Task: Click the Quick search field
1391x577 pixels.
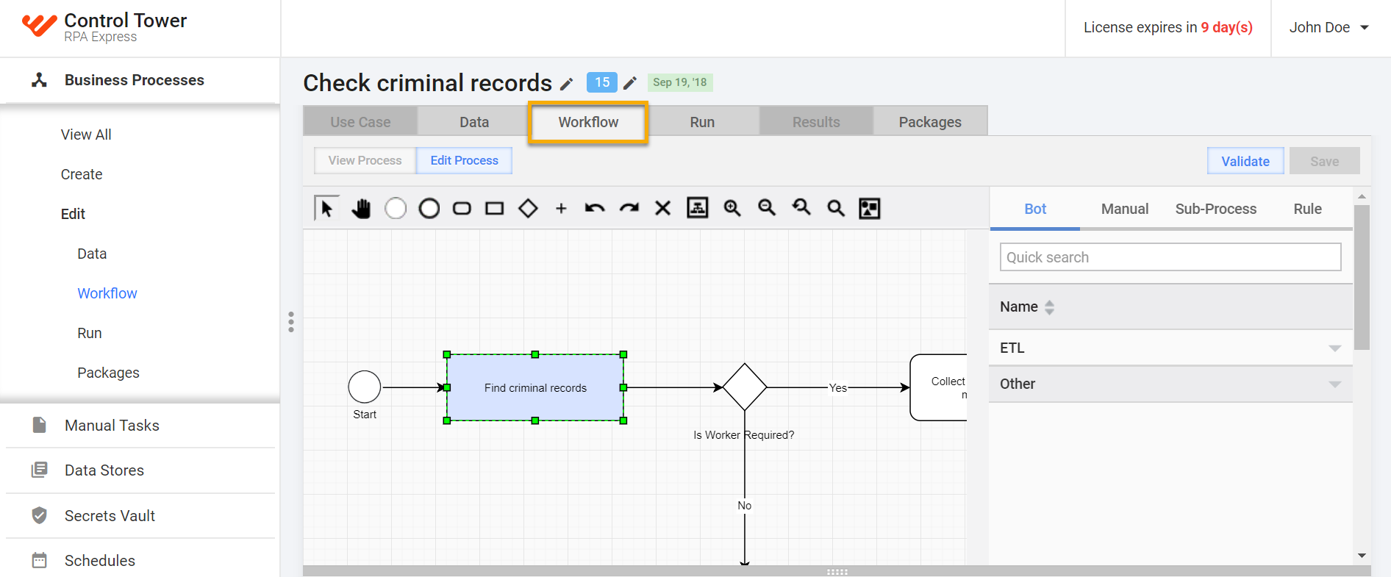Action: tap(1170, 257)
